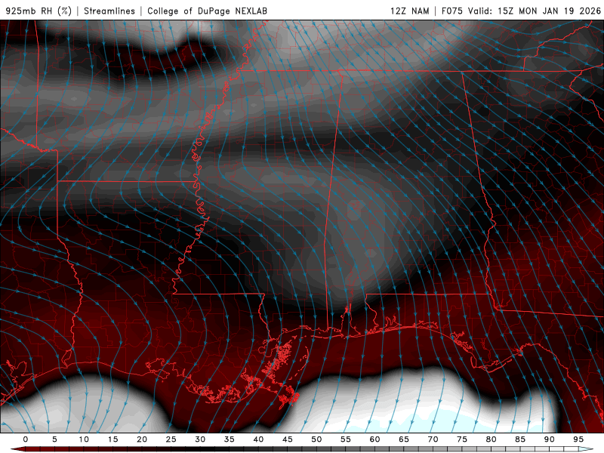Click the "60" scale label
604x453 pixels.
click(374, 439)
